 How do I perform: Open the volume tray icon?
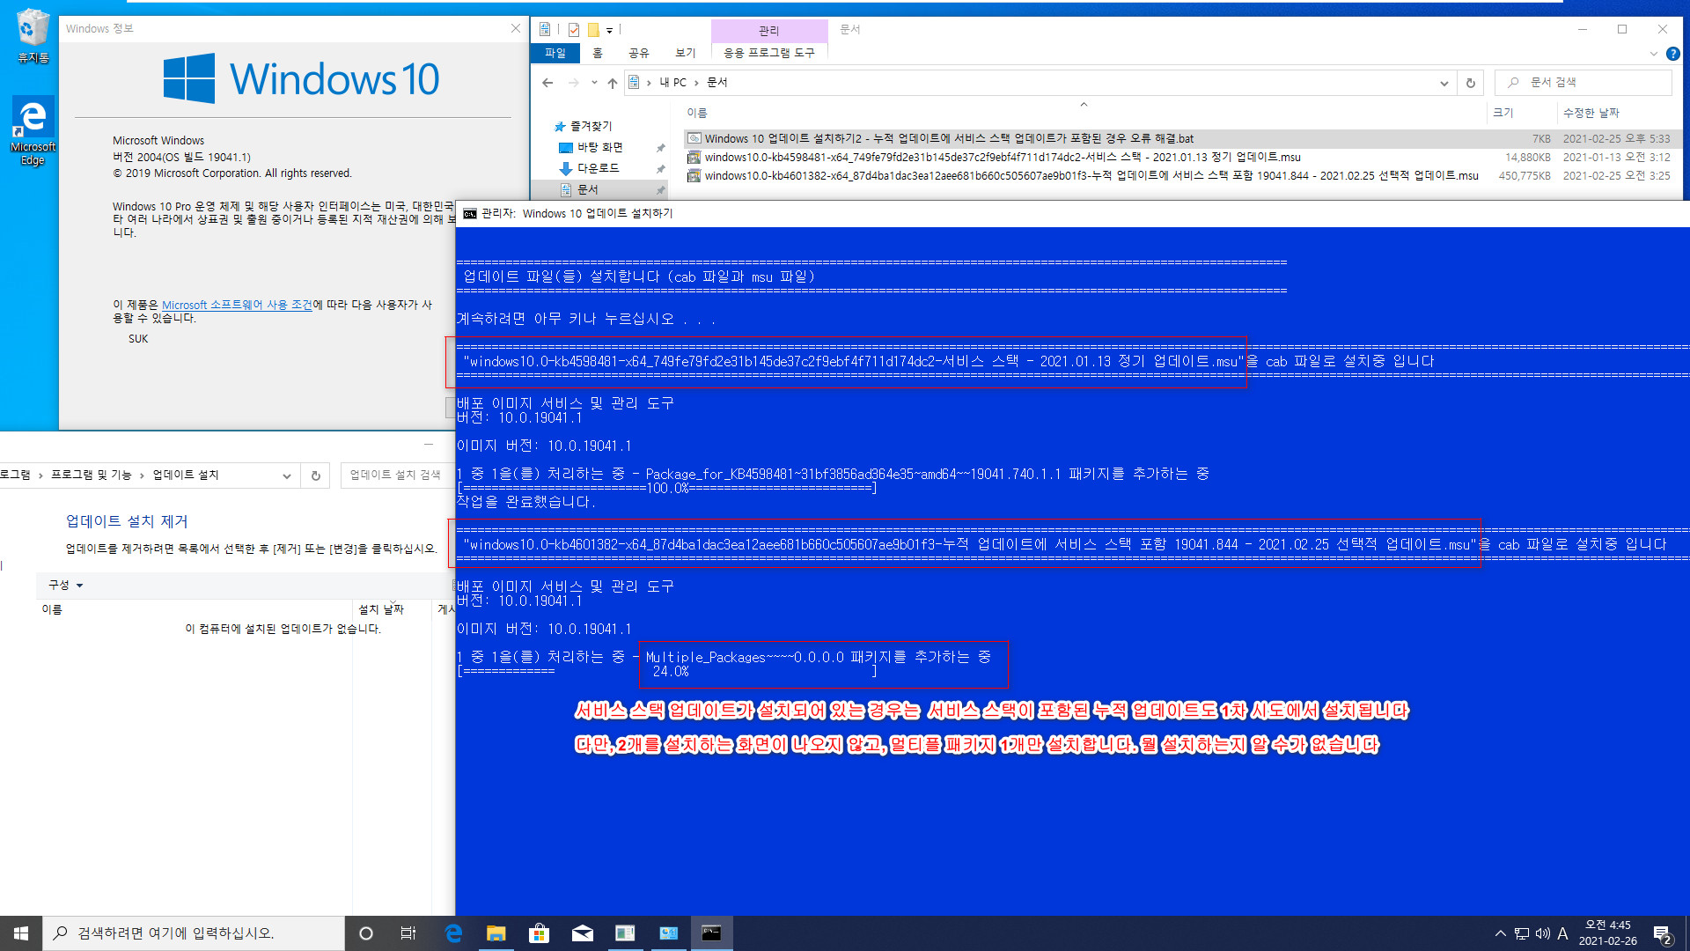tap(1543, 933)
